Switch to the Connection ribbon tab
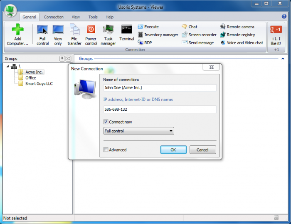The width and height of the screenshot is (291, 224). point(54,17)
